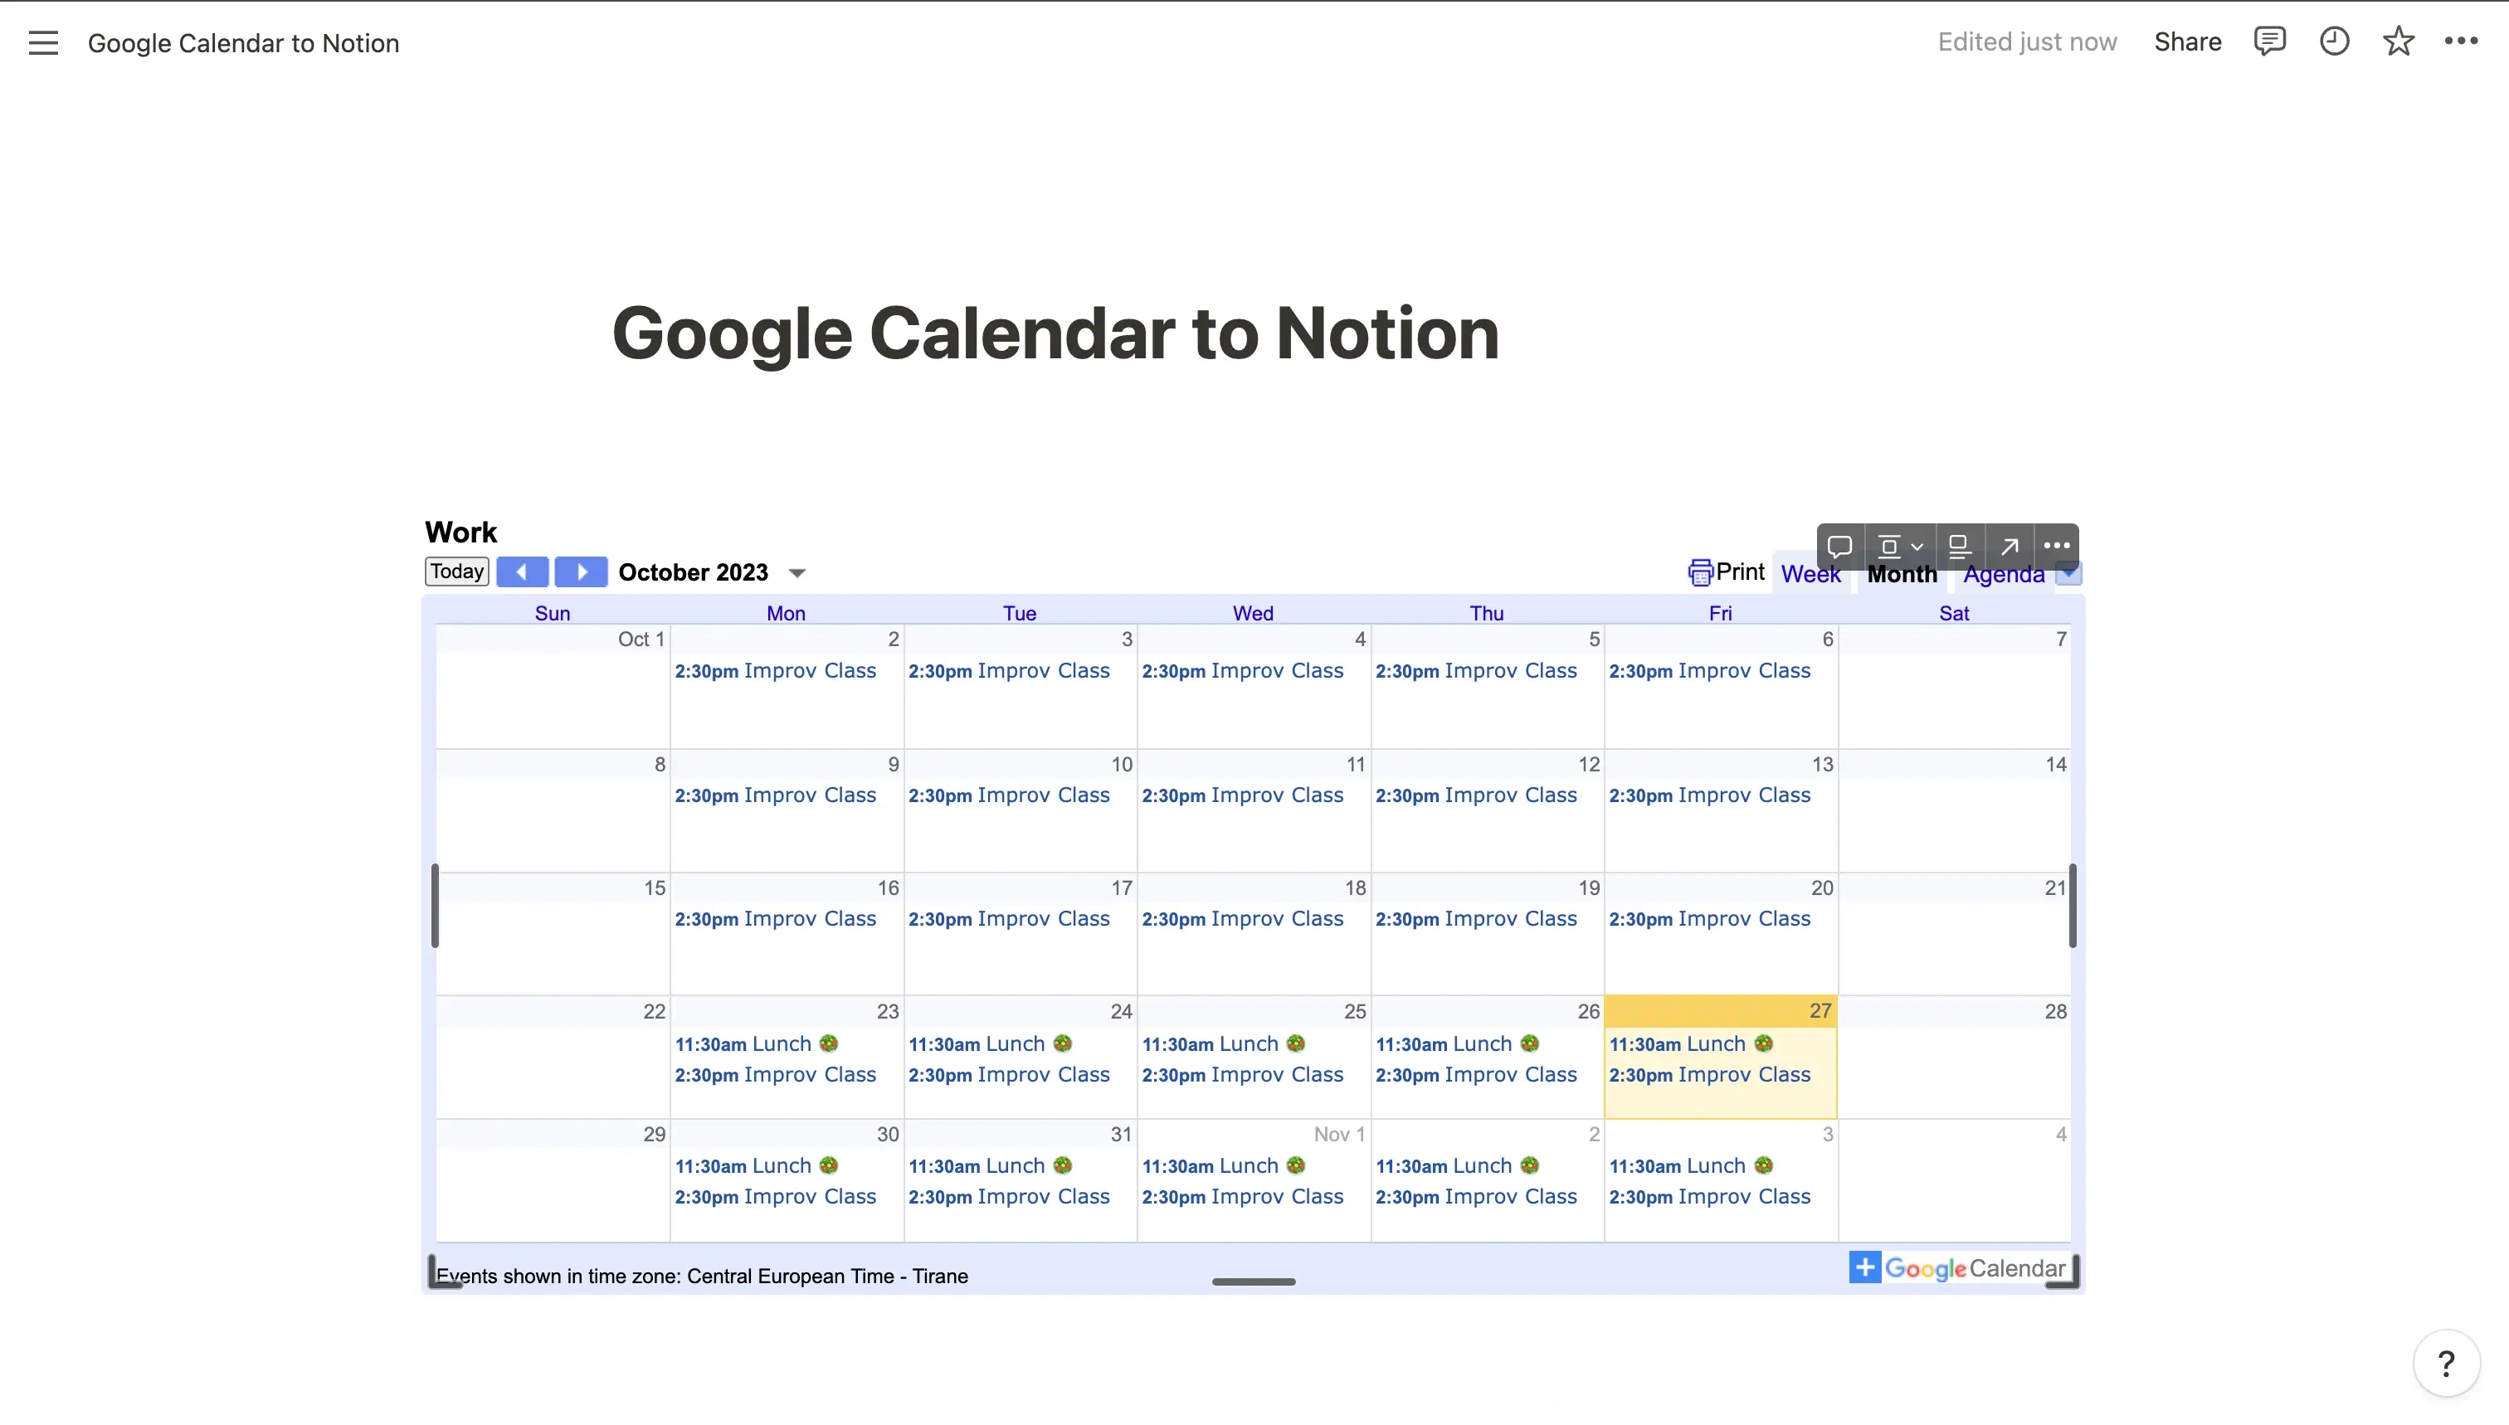
Task: Click the favorite/star icon in Notion
Action: [x=2399, y=41]
